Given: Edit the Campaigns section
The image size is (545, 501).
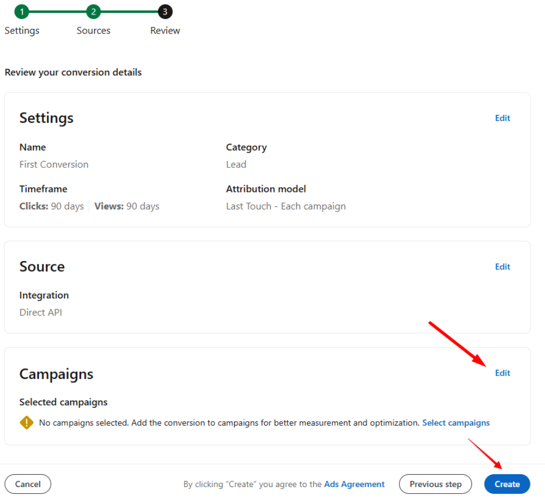Looking at the screenshot, I should point(503,373).
